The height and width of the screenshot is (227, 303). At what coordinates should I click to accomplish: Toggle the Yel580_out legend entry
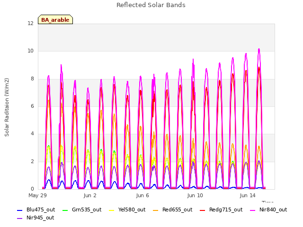(127, 210)
